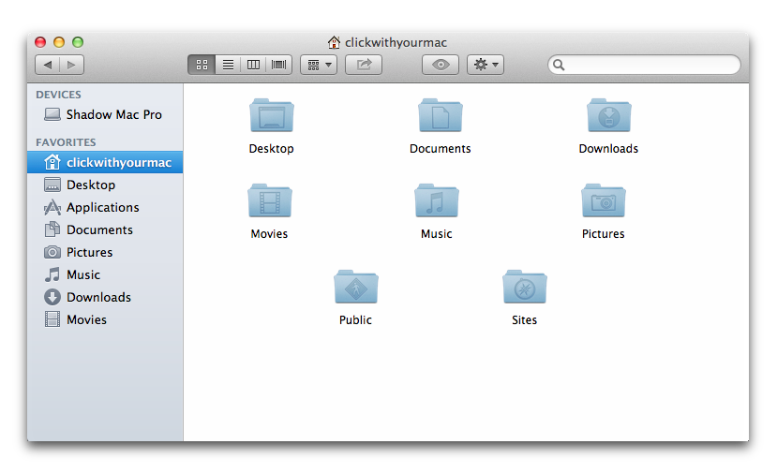Image resolution: width=777 pixels, height=474 pixels.
Task: Open the Desktop folder icon in main pane
Action: pos(272,115)
